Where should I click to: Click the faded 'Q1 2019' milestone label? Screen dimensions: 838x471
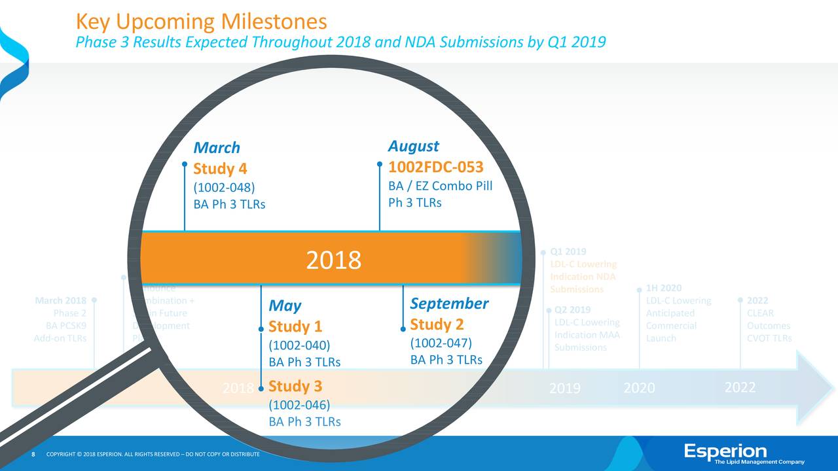tap(568, 252)
